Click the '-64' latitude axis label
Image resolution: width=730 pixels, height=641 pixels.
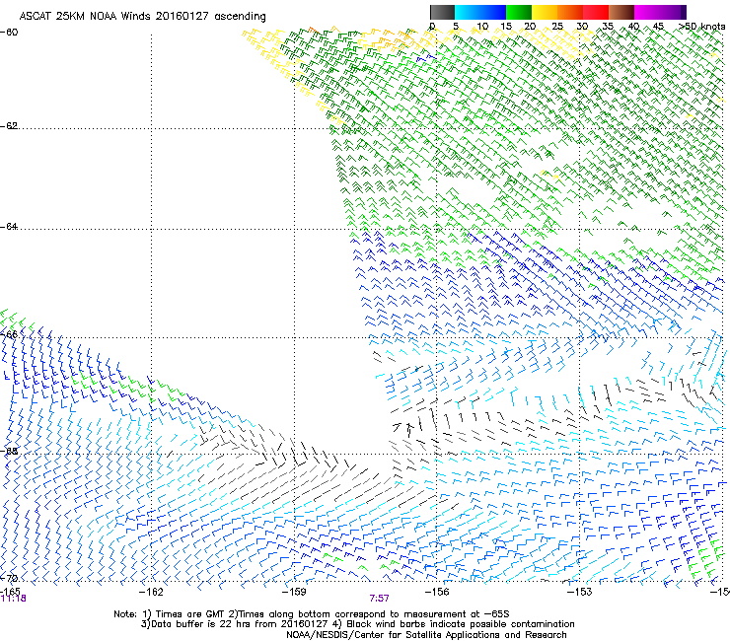(9, 227)
